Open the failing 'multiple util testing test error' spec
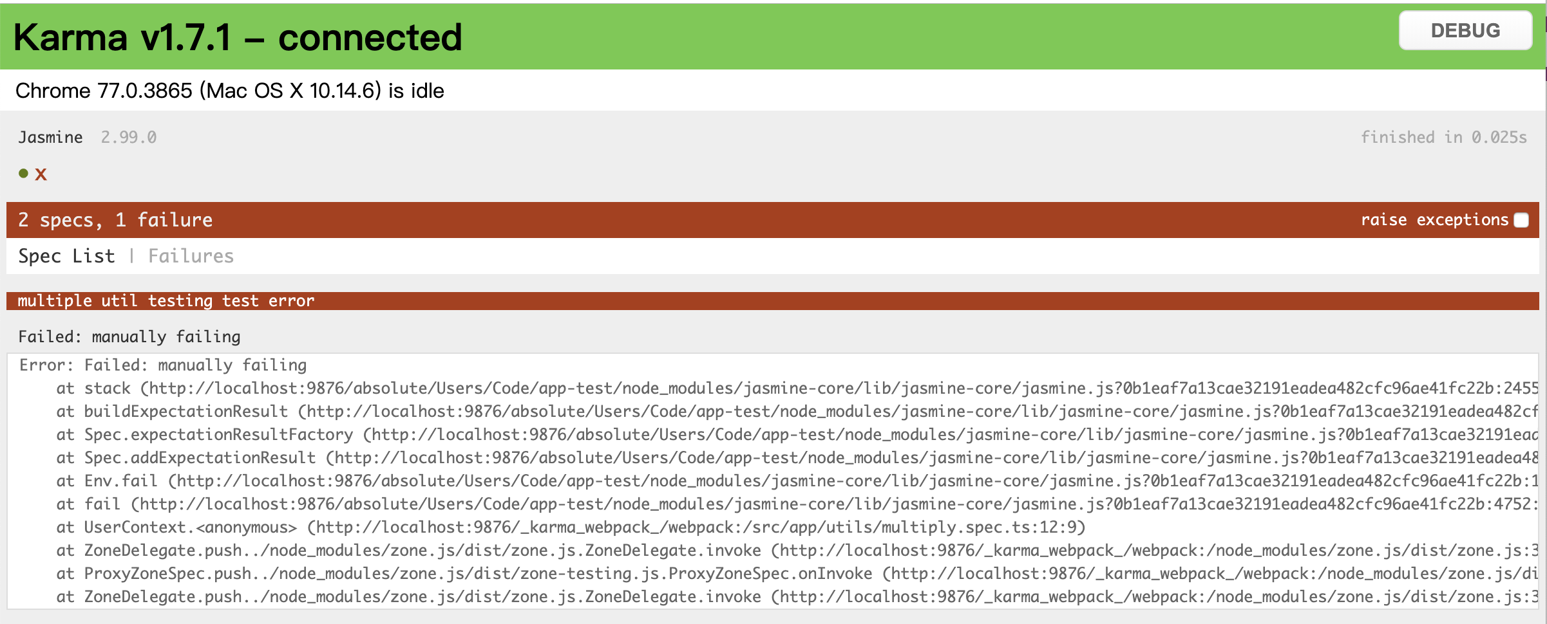 pyautogui.click(x=166, y=300)
